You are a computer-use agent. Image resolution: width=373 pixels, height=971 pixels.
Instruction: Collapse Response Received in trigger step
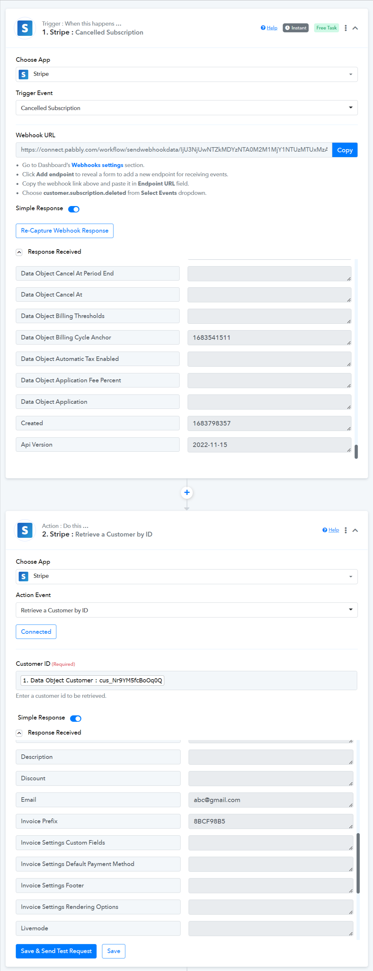coord(19,252)
